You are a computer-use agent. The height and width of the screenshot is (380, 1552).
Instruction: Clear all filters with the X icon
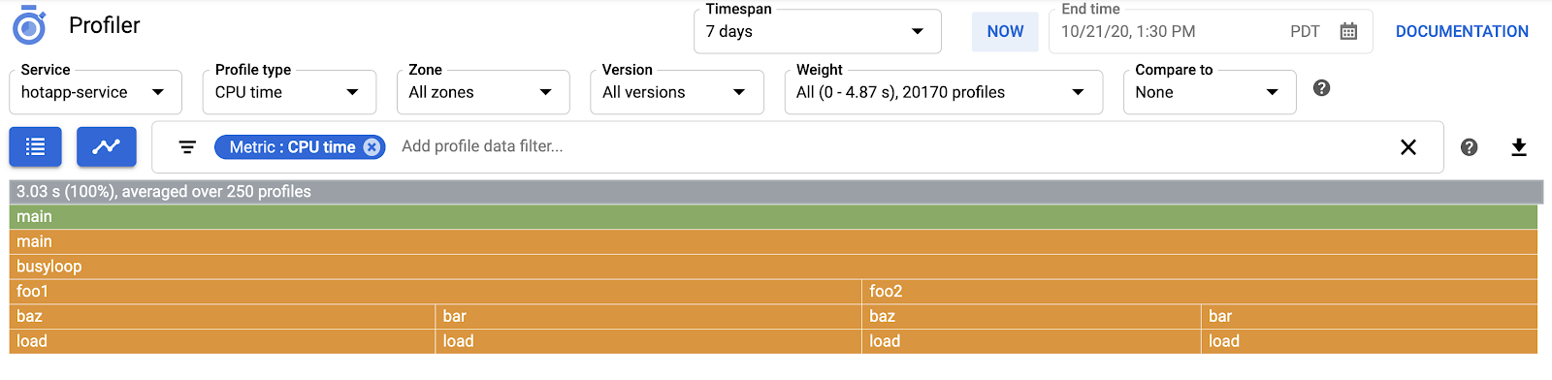(x=1408, y=146)
